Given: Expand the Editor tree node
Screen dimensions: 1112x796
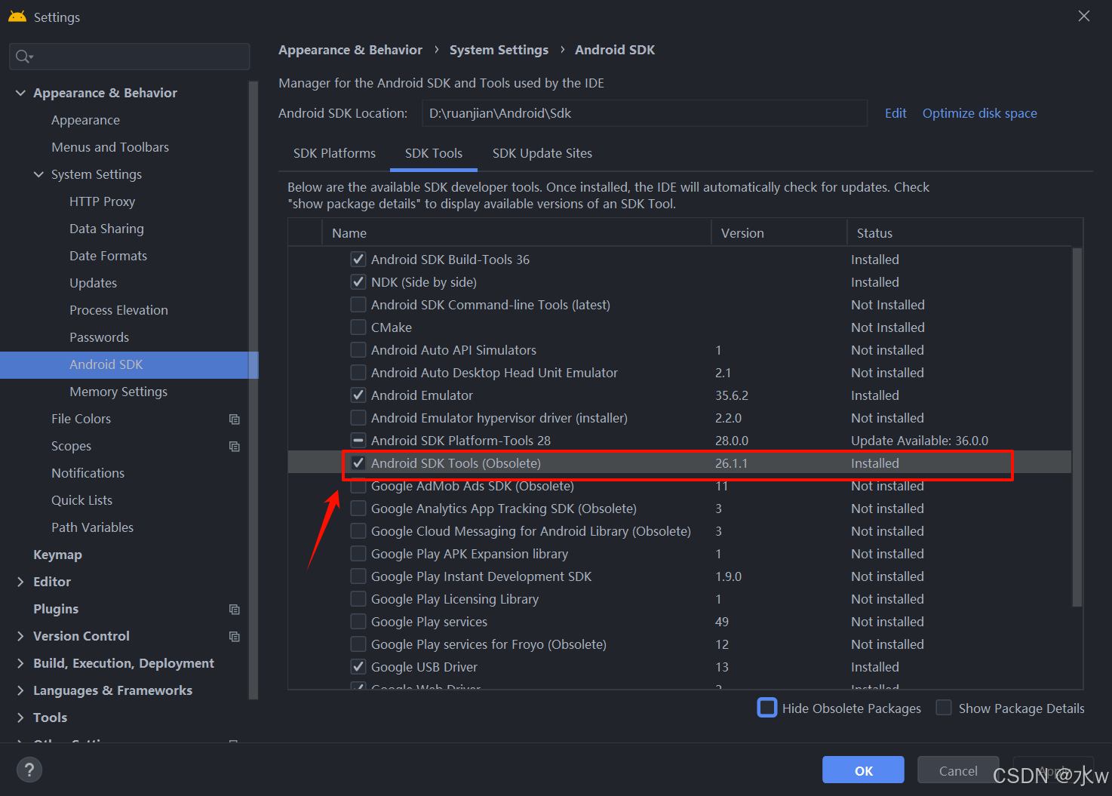Looking at the screenshot, I should click(x=20, y=582).
